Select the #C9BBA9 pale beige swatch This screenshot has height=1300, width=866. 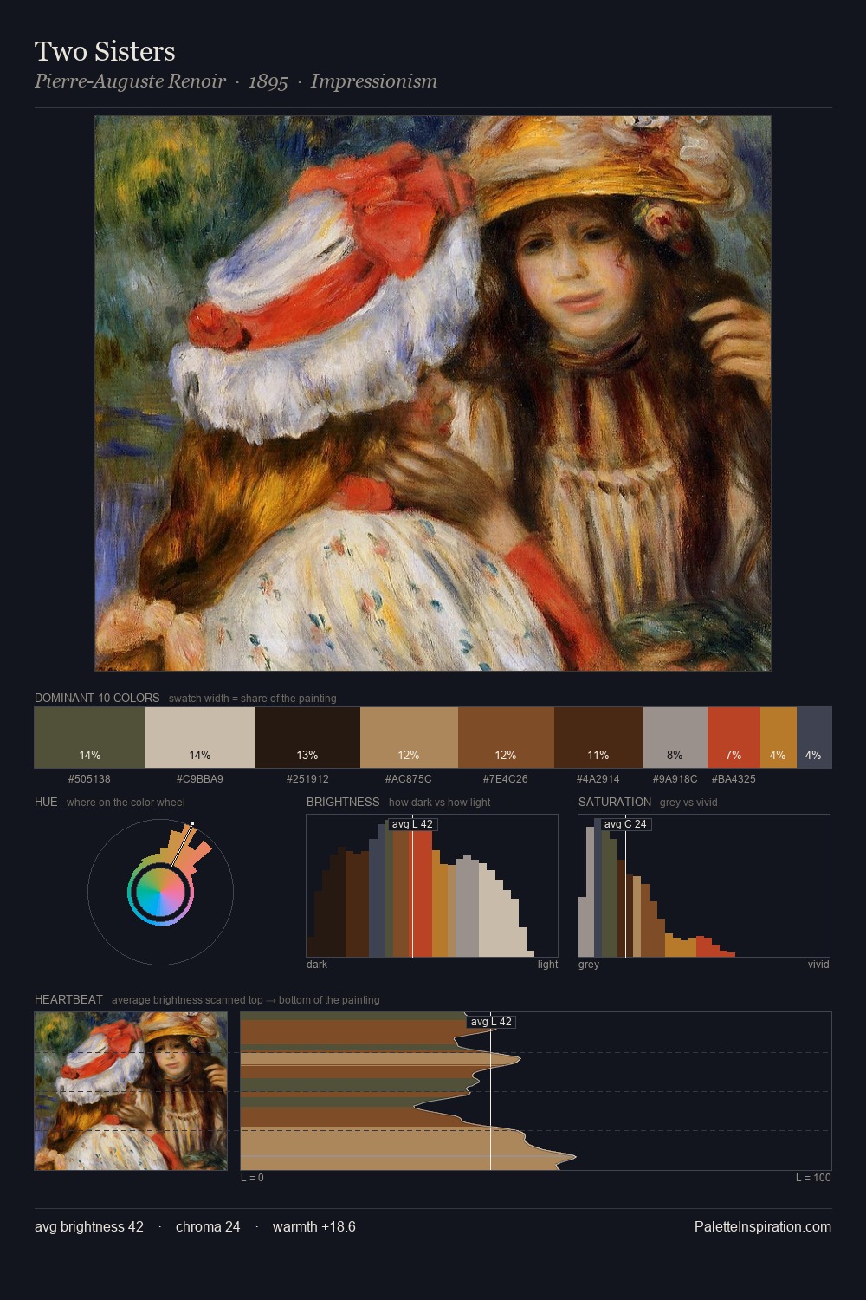(200, 738)
